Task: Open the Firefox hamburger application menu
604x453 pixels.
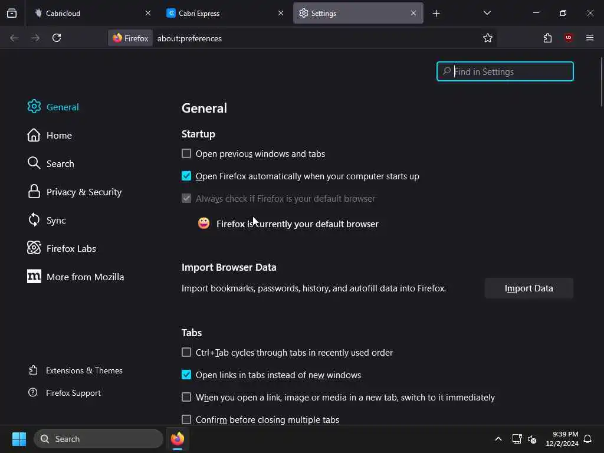Action: pos(589,38)
